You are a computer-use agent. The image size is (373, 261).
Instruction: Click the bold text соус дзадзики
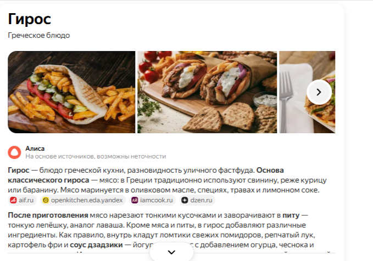coord(96,245)
